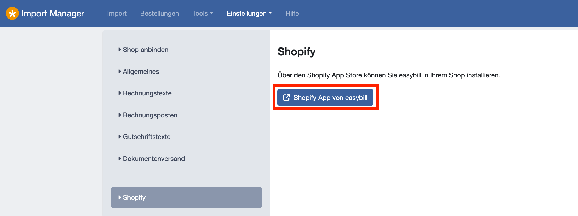This screenshot has height=216, width=578.
Task: Select Rechnungsposten in the settings sidebar
Action: (x=150, y=115)
